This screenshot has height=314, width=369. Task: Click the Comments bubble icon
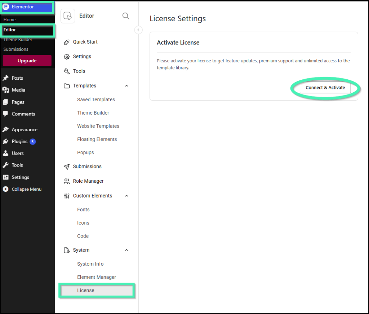click(x=6, y=114)
